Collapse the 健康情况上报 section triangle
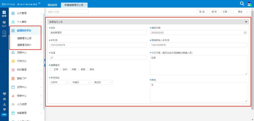The width and height of the screenshot is (254, 121). (246, 22)
